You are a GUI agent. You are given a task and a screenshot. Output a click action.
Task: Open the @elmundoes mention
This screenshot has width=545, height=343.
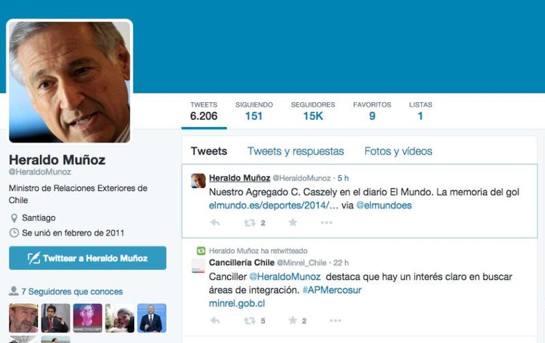[x=384, y=205]
